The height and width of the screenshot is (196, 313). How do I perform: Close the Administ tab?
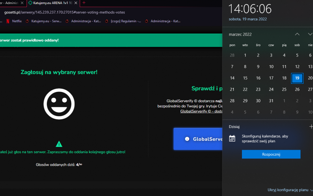click(x=22, y=3)
